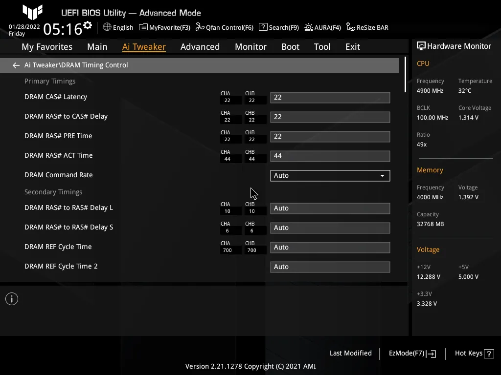This screenshot has width=501, height=375.
Task: Click the DRAM REF Cycle Time field
Action: (x=330, y=248)
